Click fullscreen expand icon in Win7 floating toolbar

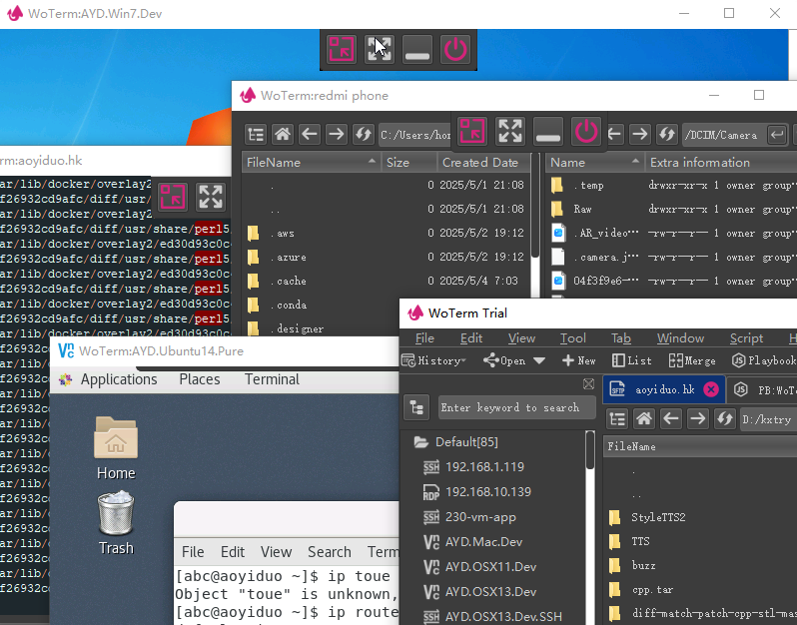tap(380, 50)
